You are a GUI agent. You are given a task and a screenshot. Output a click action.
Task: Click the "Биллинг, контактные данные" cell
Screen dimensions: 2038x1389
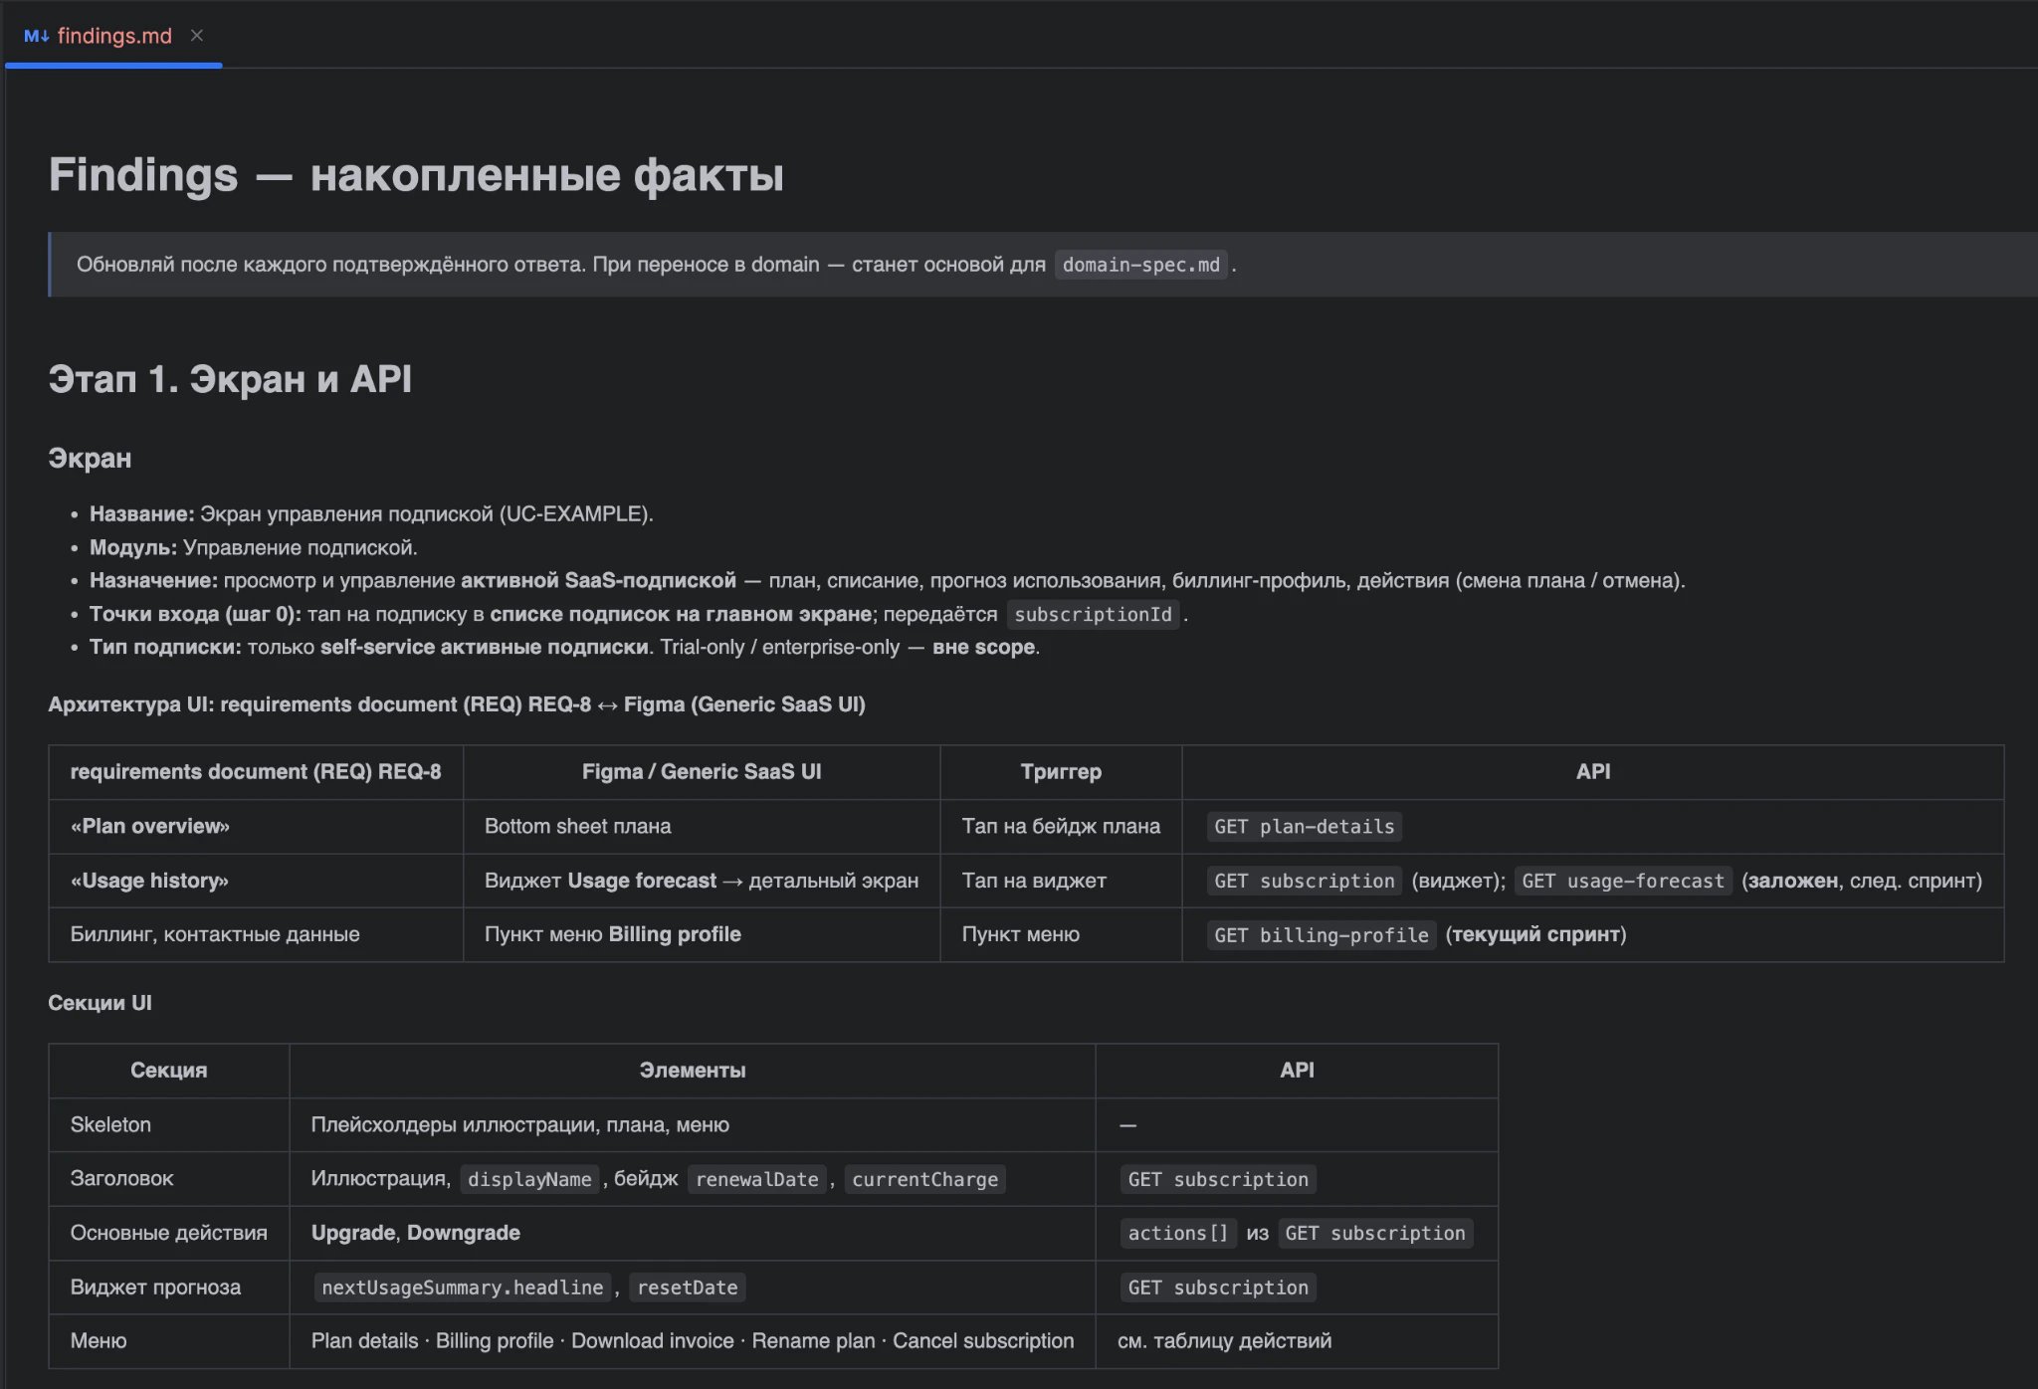click(x=256, y=934)
